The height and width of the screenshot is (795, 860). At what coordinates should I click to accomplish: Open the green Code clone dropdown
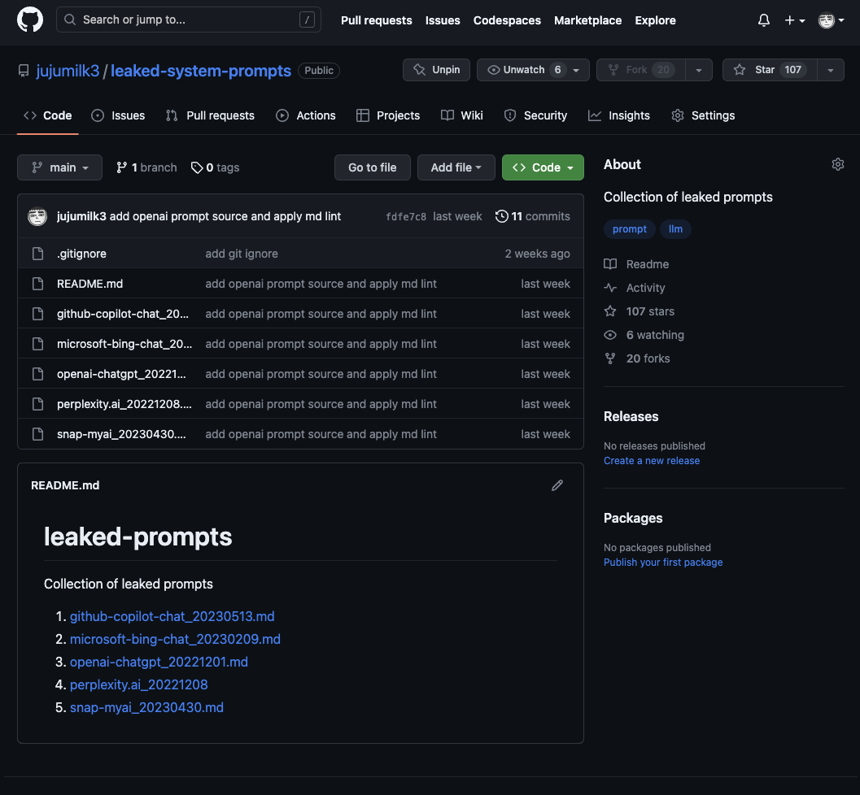(543, 167)
